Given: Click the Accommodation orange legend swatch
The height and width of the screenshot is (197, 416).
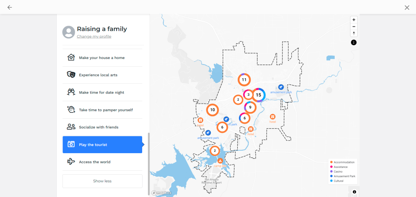Looking at the screenshot, I should coord(331,162).
